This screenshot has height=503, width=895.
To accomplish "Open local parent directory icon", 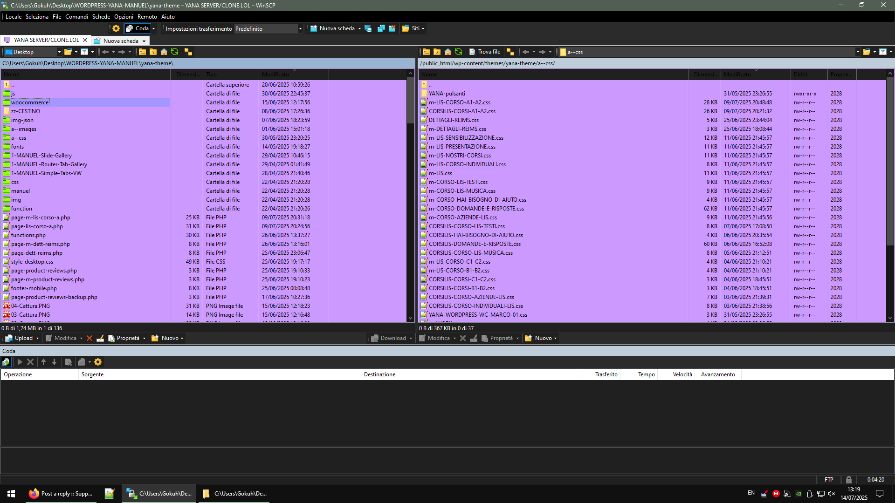I will click(142, 52).
